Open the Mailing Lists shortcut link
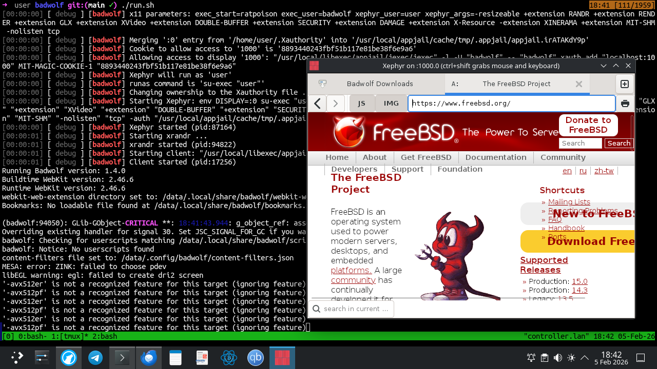657x369 pixels. pos(569,202)
